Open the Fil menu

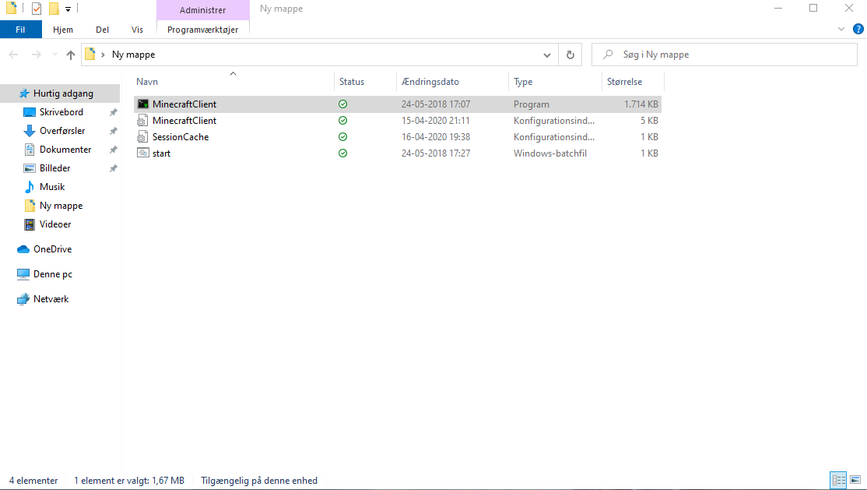[x=20, y=29]
